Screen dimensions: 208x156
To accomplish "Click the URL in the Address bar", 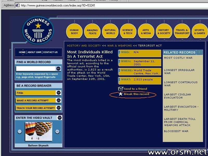I will (58, 5).
